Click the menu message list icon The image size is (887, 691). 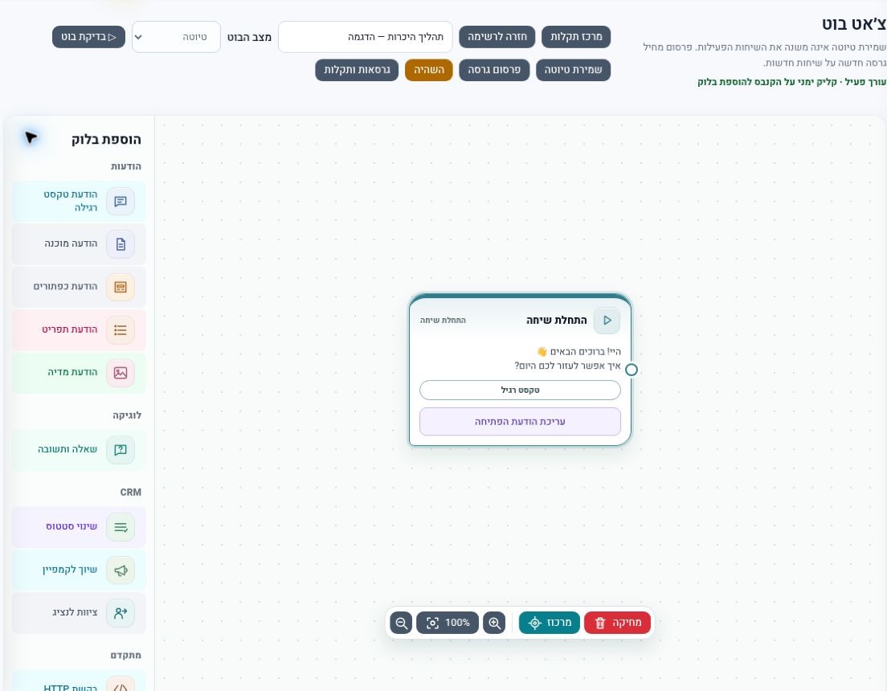121,330
